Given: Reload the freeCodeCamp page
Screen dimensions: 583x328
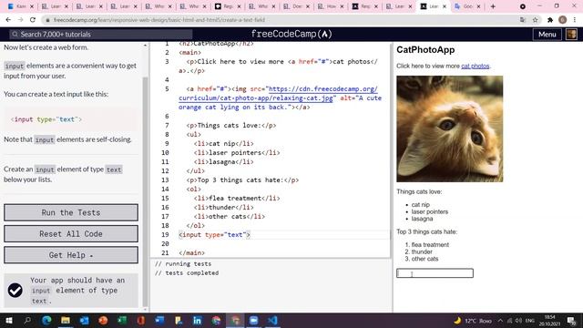Looking at the screenshot, I should click(x=33, y=20).
